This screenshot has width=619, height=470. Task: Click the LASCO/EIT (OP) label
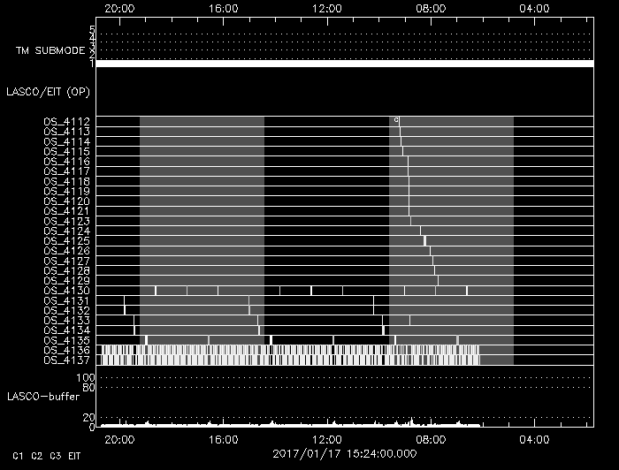pyautogui.click(x=48, y=92)
